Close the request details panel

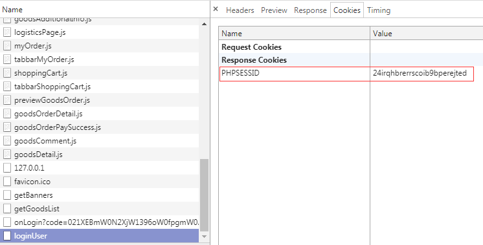click(216, 9)
